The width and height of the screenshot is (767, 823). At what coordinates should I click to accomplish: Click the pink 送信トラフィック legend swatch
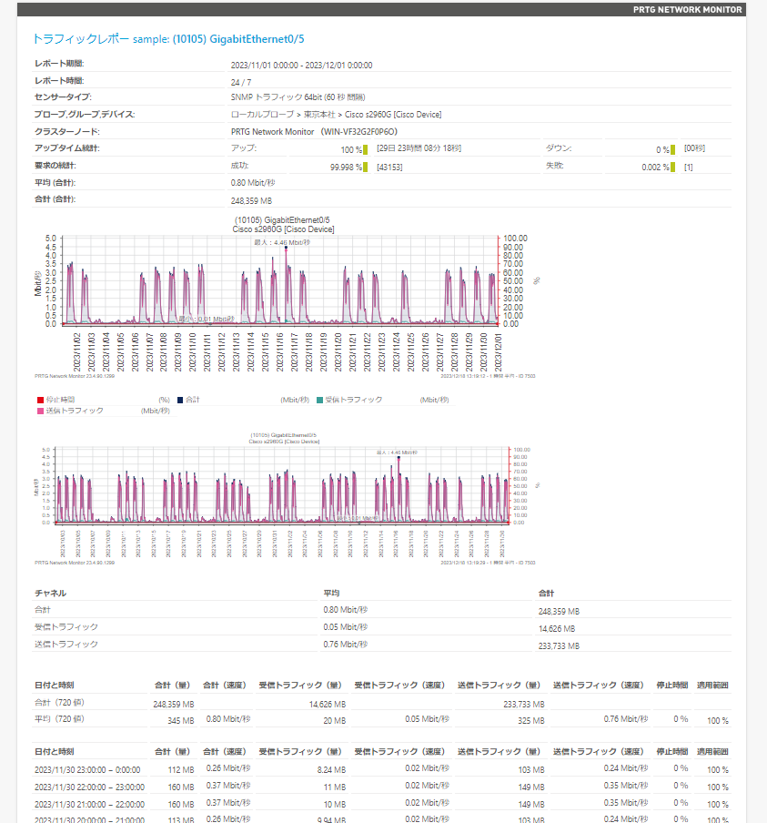click(40, 411)
